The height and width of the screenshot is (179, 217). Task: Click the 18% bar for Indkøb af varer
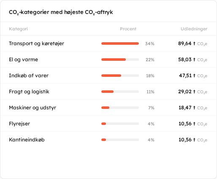coord(120,76)
